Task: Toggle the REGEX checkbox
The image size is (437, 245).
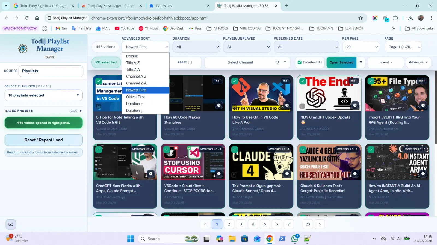Action: pos(190,62)
